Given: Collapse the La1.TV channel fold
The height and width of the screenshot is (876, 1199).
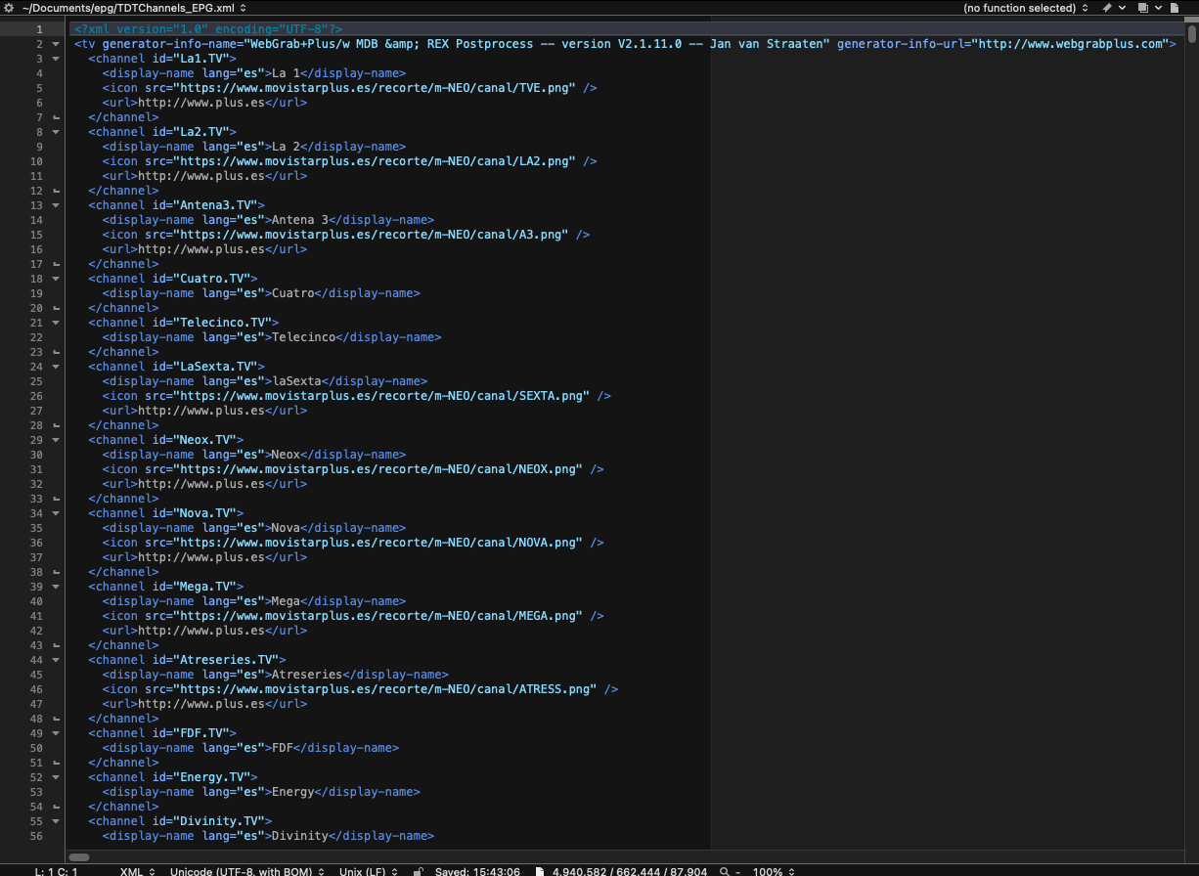Looking at the screenshot, I should pos(56,59).
